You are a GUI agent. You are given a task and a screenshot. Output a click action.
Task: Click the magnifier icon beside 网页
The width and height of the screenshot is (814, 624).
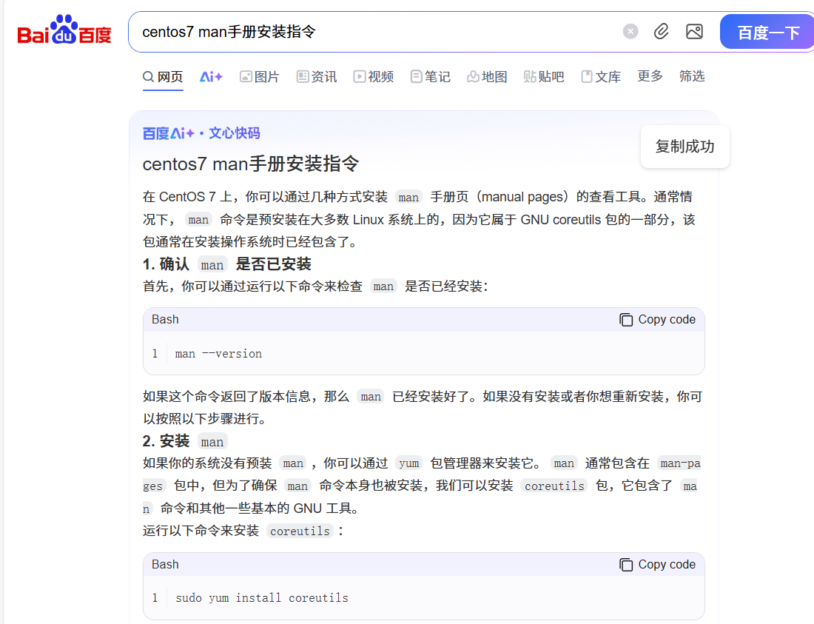point(149,77)
